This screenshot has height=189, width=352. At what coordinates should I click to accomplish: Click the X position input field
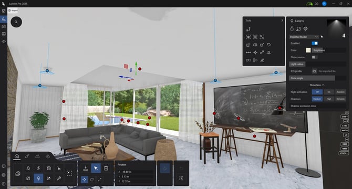[x=136, y=172]
